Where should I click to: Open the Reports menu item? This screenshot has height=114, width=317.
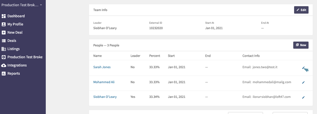point(14,74)
